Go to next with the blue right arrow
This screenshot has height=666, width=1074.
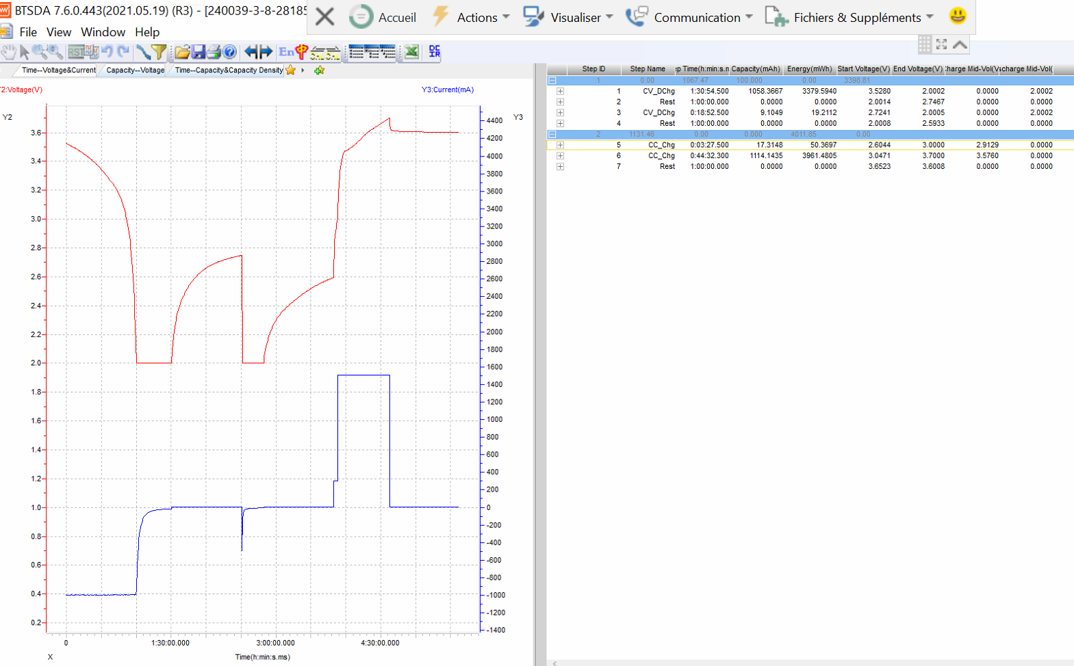(266, 52)
